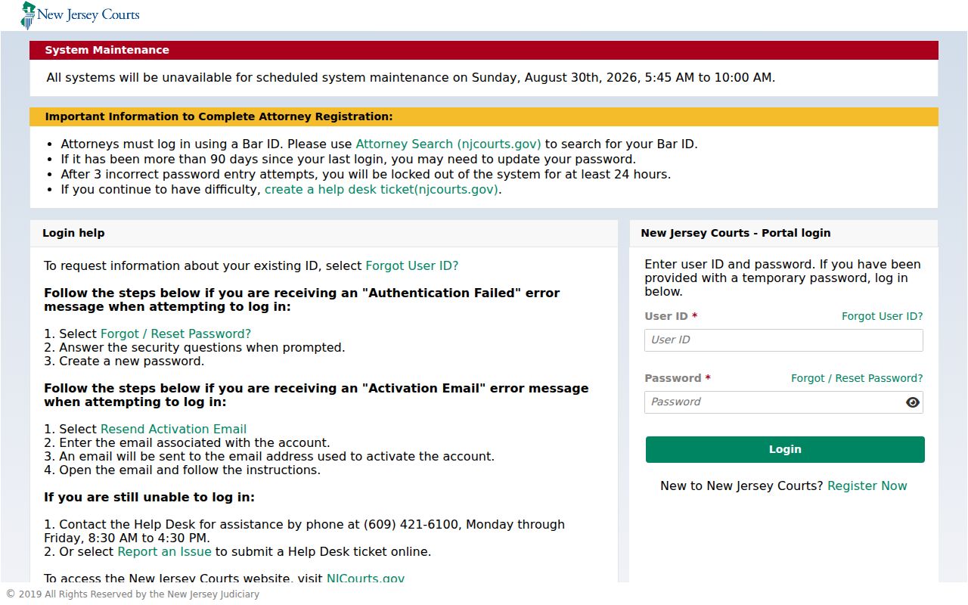
Task: Click the Resend Activation Email link
Action: tap(173, 429)
